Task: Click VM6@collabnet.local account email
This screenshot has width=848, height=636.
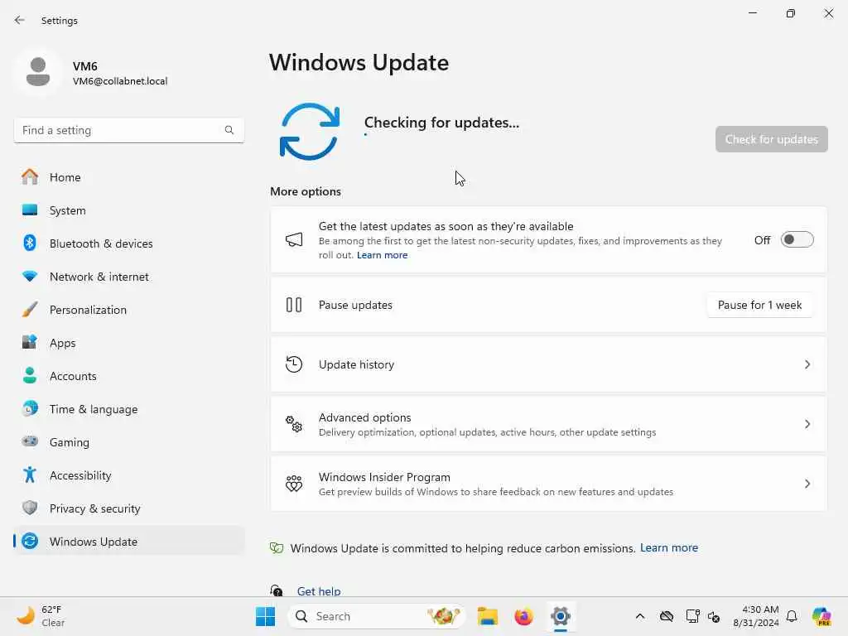Action: (x=120, y=81)
